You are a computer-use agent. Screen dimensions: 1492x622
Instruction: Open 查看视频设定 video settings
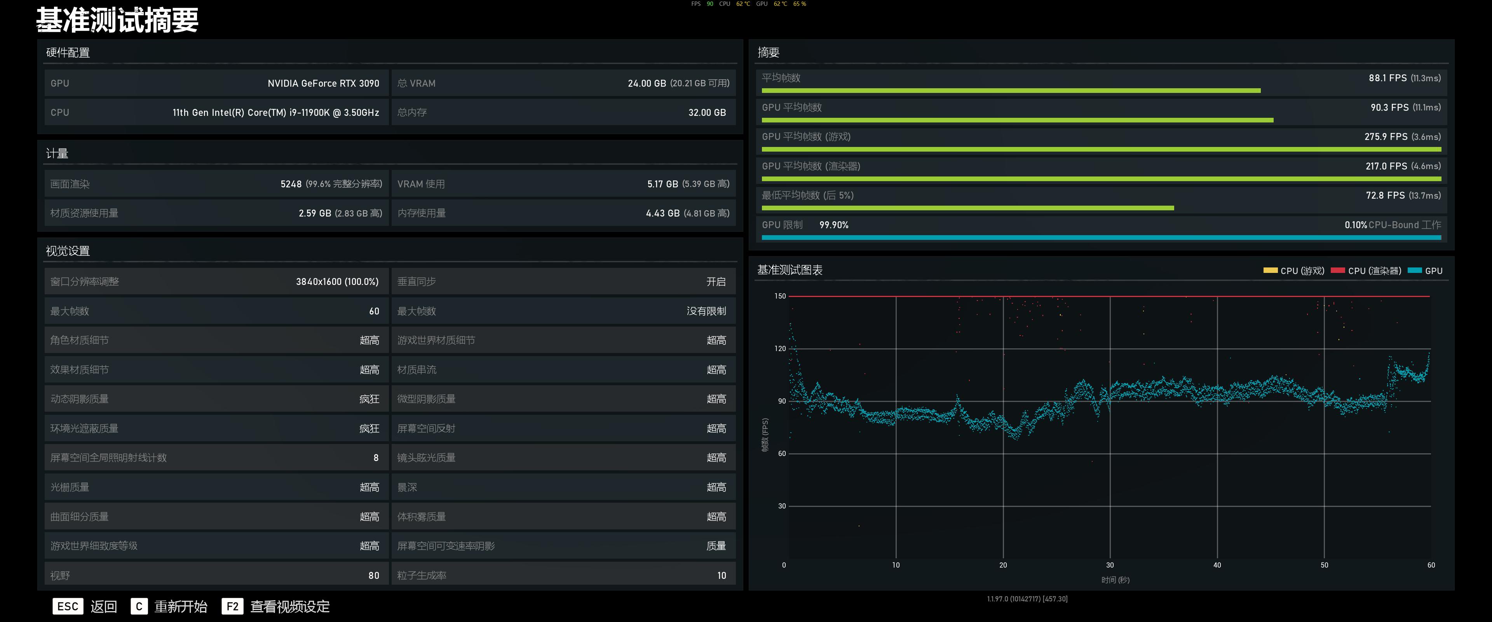(289, 606)
